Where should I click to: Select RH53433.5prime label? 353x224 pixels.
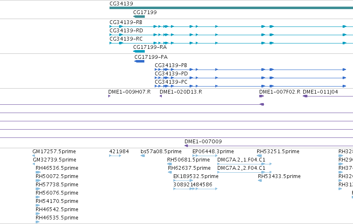tap(279, 176)
